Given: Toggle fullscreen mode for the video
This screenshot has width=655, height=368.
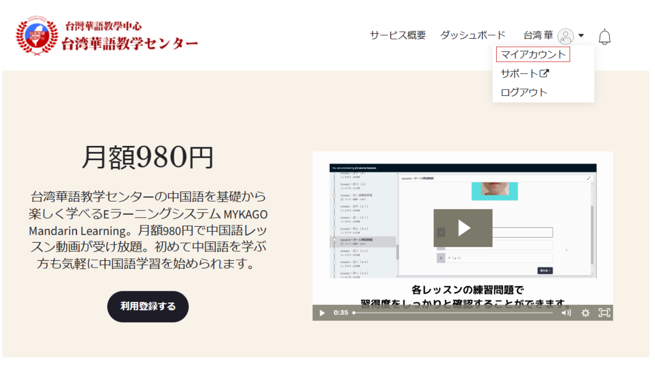Looking at the screenshot, I should coord(604,313).
